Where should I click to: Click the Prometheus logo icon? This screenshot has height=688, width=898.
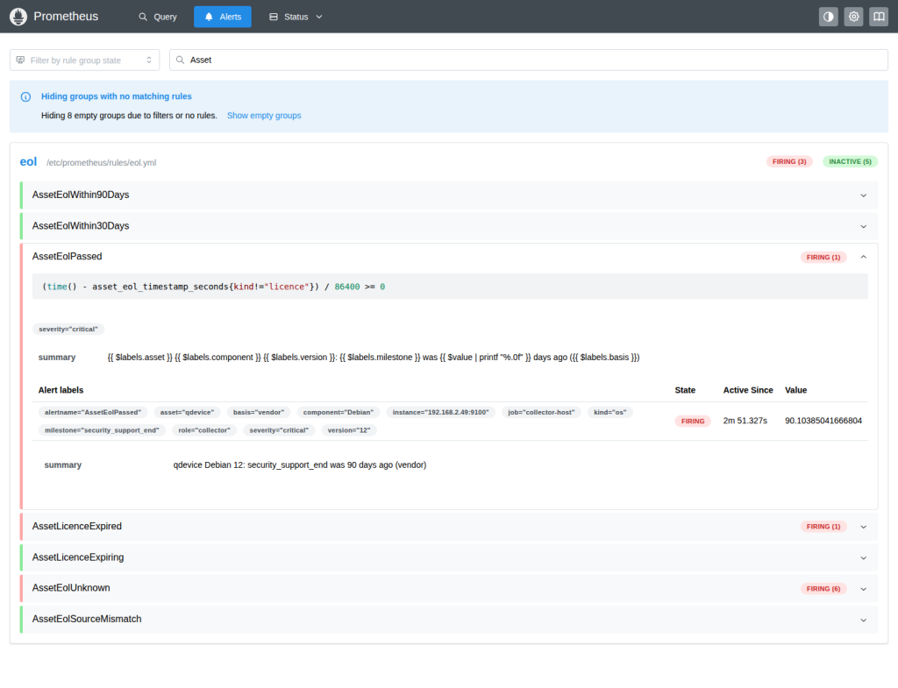[18, 17]
